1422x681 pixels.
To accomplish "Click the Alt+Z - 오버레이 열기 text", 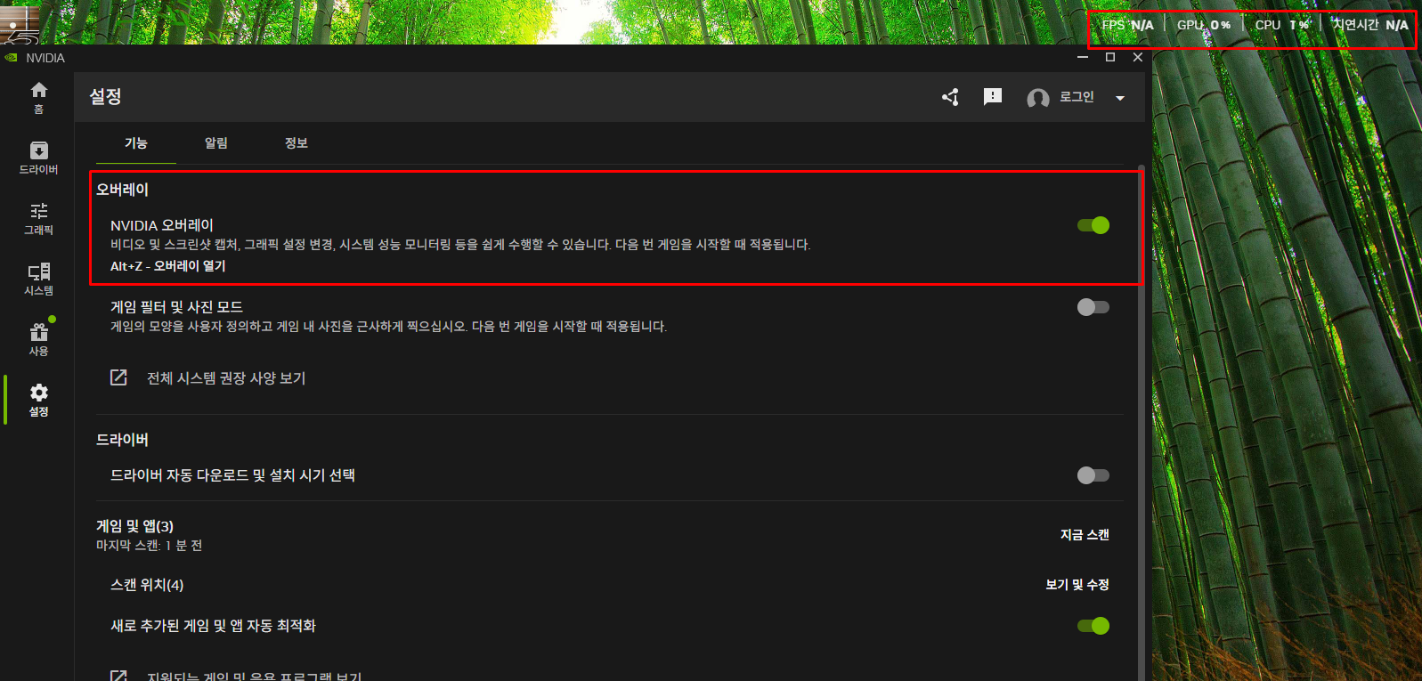I will (167, 266).
